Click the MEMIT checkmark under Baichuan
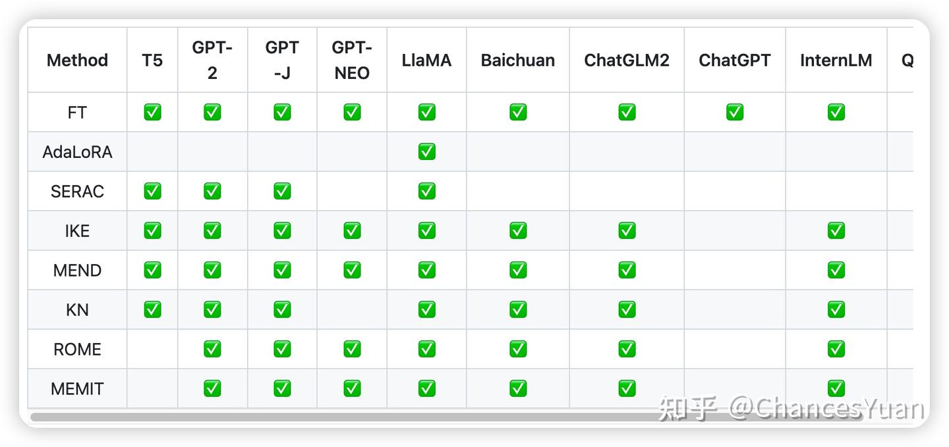Screen dimensions: 949x447 [x=518, y=389]
